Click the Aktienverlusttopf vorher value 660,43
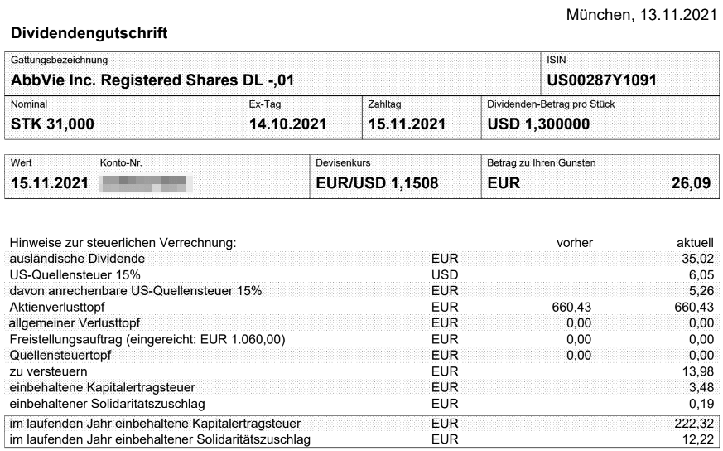This screenshot has width=723, height=451. coord(571,307)
